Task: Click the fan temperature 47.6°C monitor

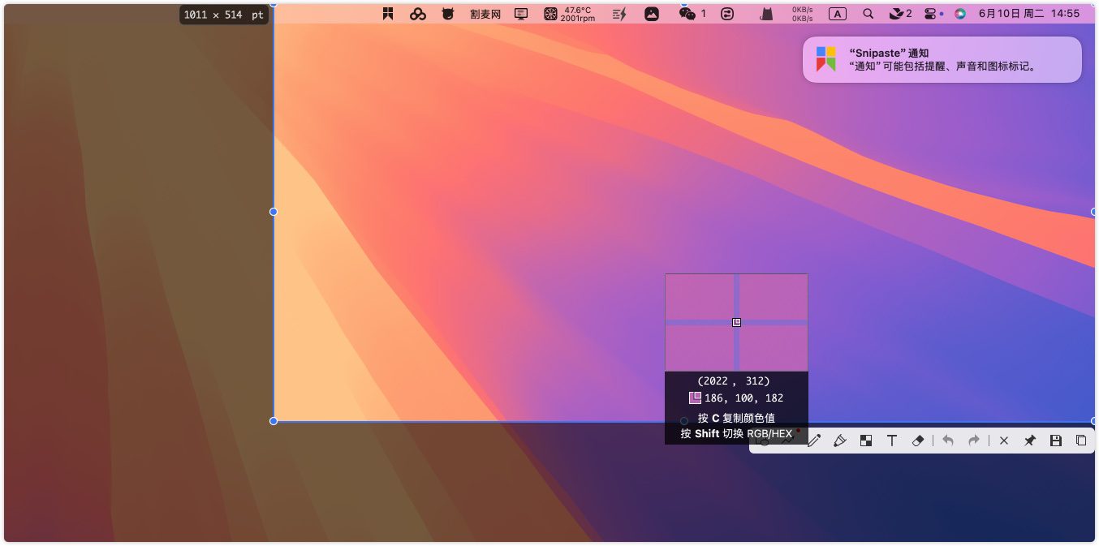Action: (569, 14)
